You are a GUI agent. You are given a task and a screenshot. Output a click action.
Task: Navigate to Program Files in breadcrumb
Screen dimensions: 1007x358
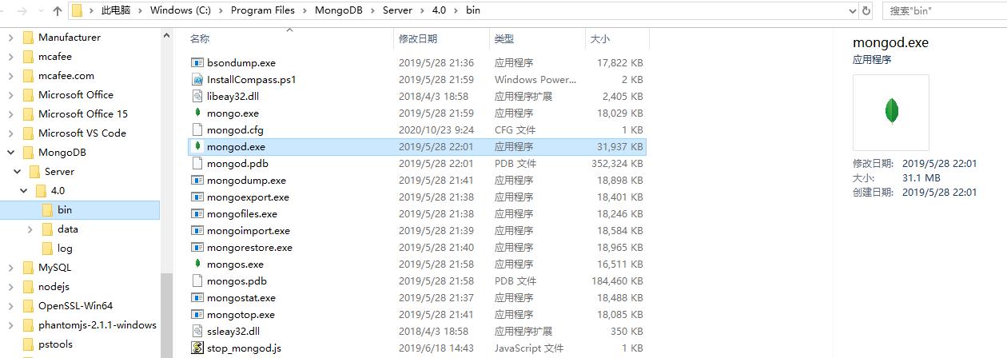263,11
